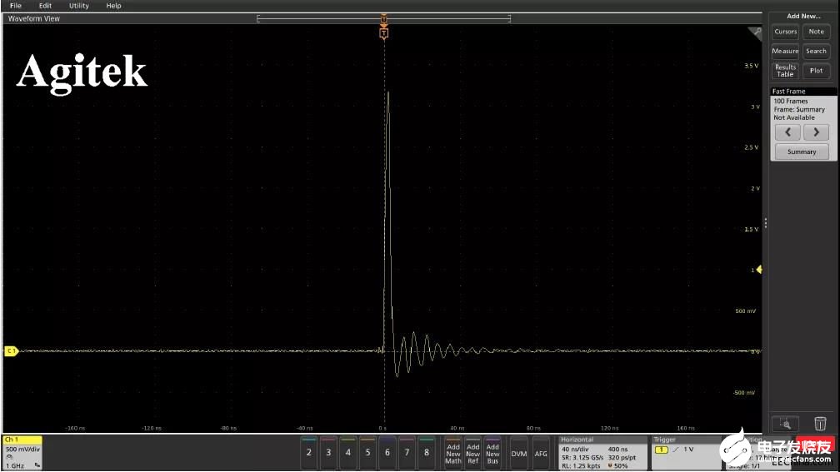Add a Results Table

785,71
